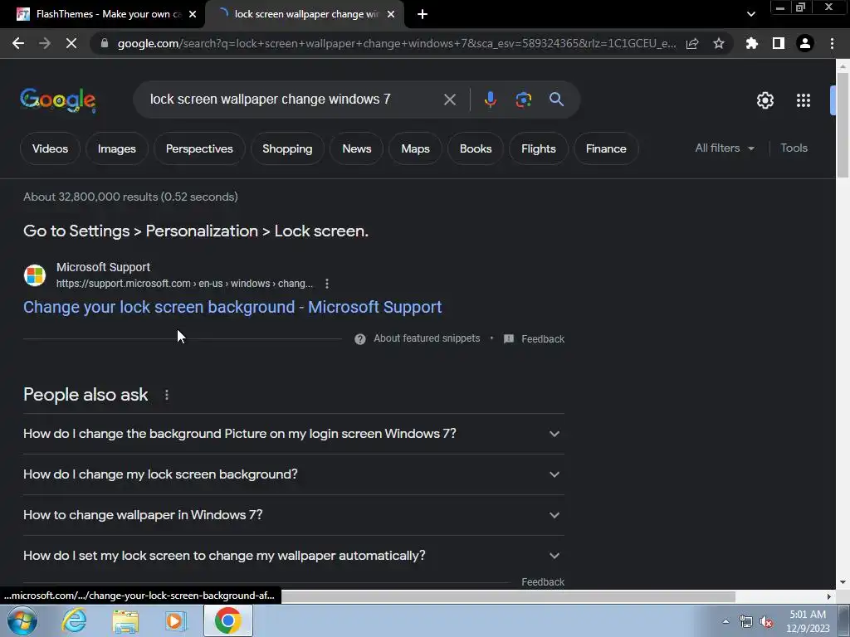Open Windows Media Player from taskbar
Screen dimensions: 850x637
175,620
